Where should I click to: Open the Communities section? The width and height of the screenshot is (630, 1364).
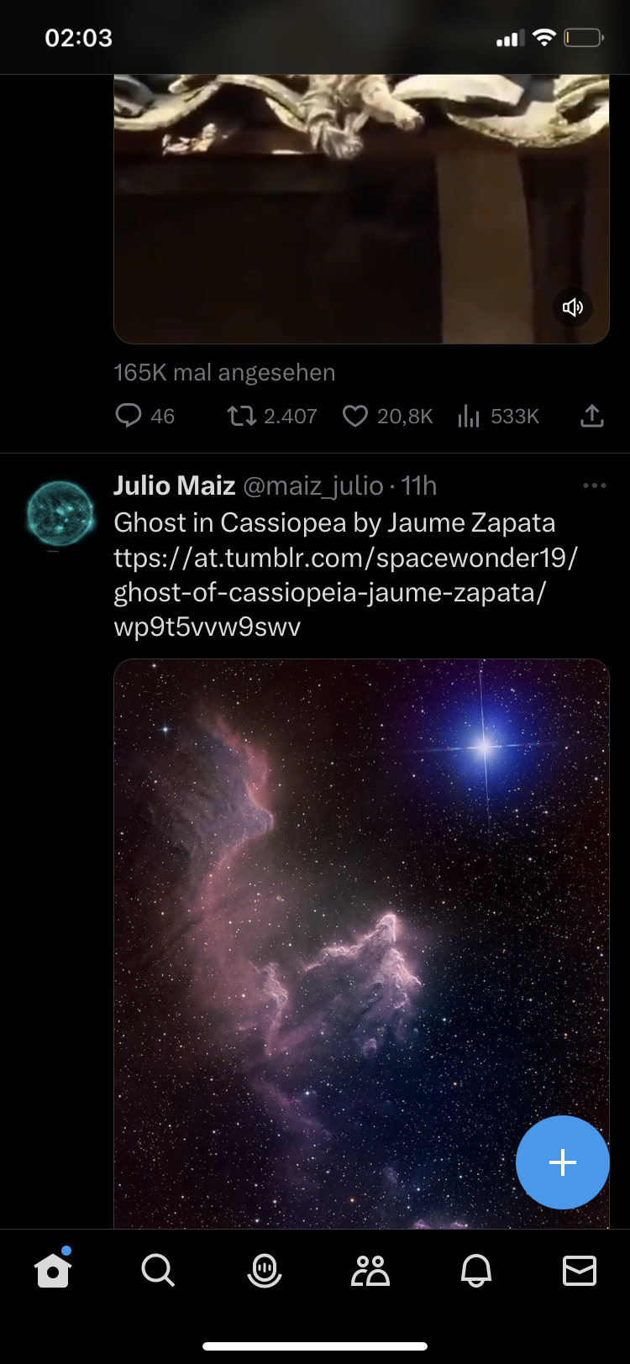click(370, 1270)
